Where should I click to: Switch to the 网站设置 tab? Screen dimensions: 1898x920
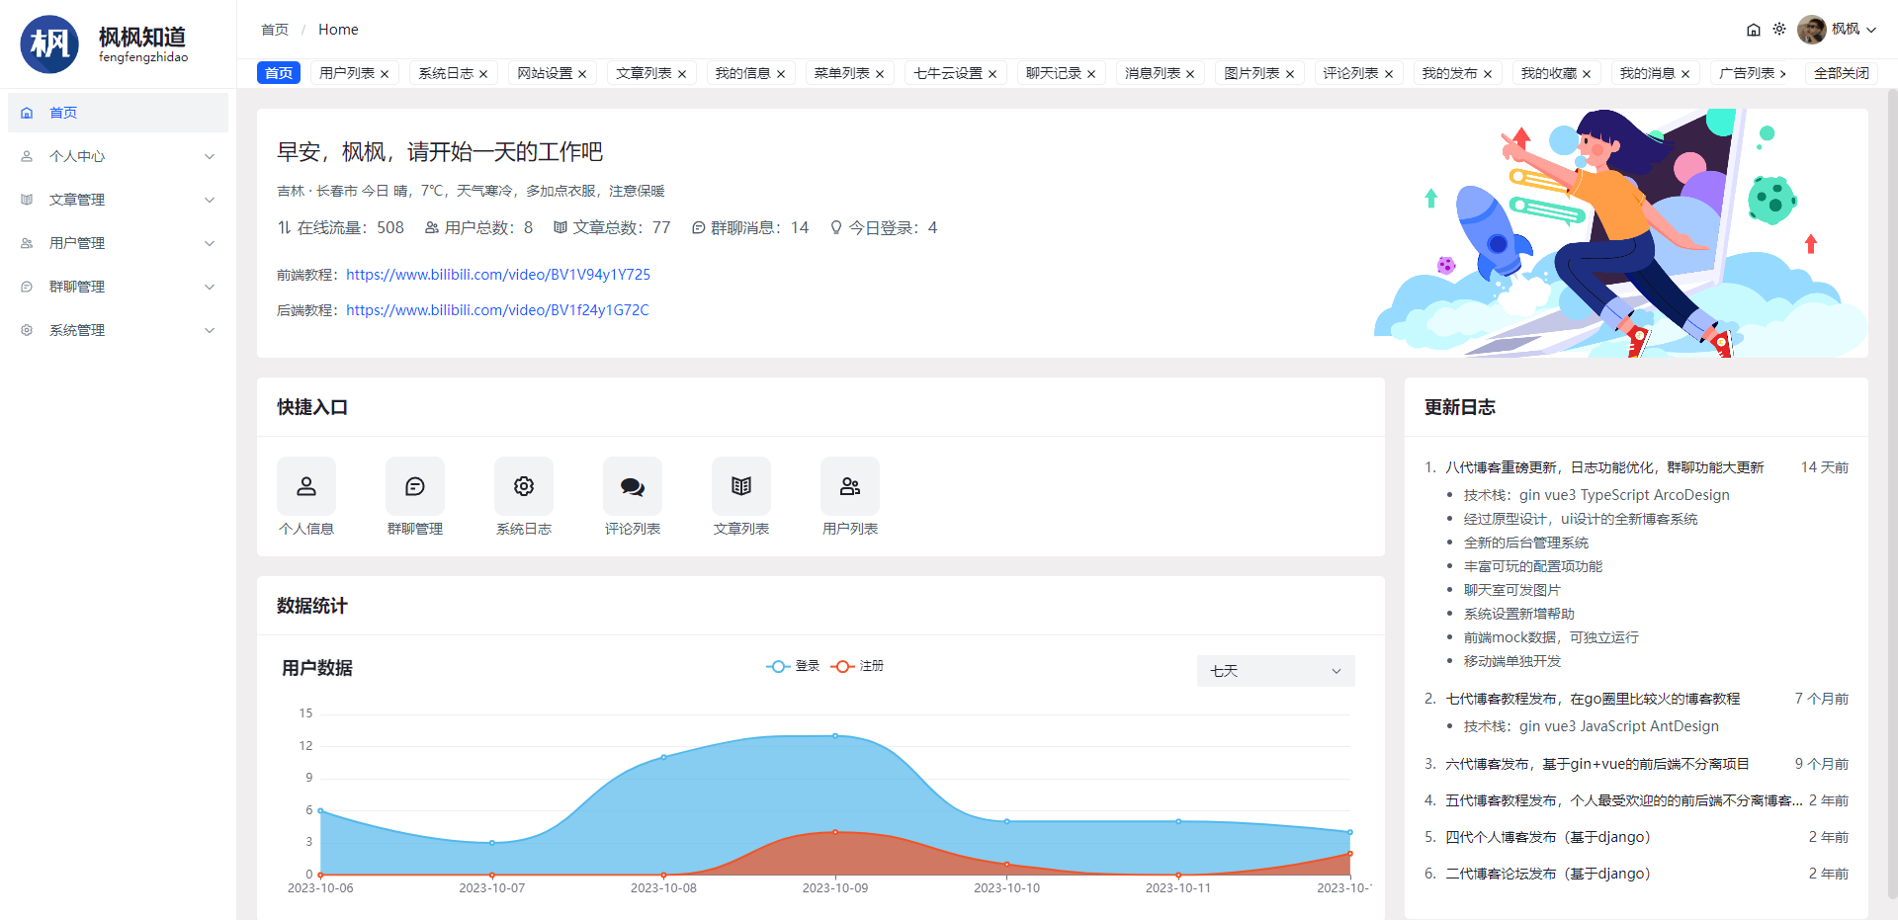[x=545, y=73]
